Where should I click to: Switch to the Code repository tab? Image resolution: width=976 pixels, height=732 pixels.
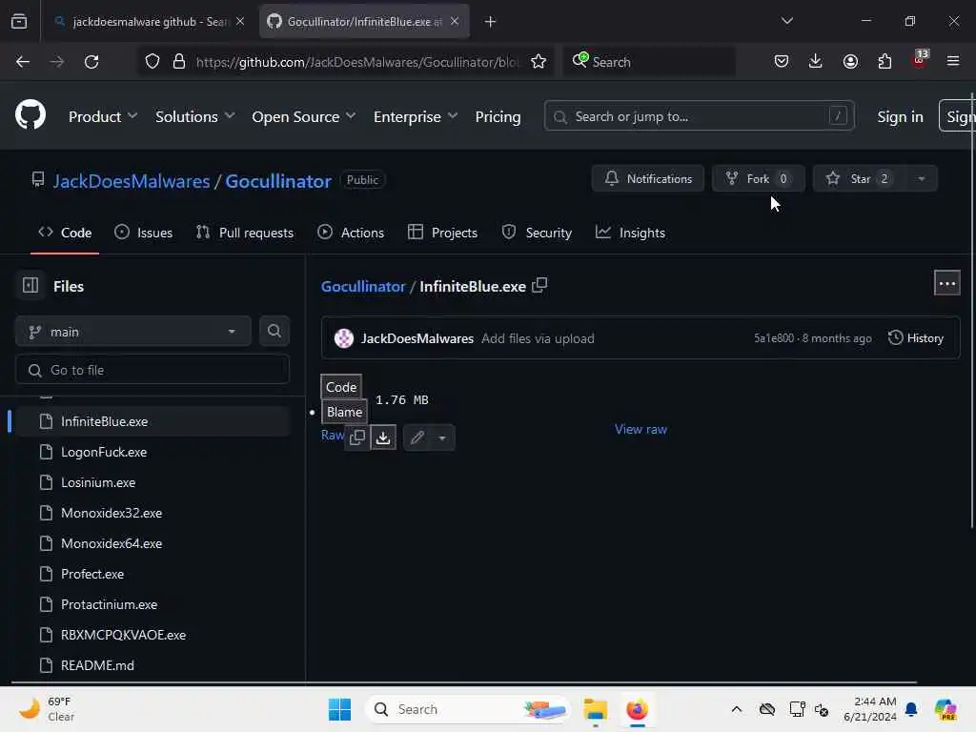pyautogui.click(x=65, y=233)
